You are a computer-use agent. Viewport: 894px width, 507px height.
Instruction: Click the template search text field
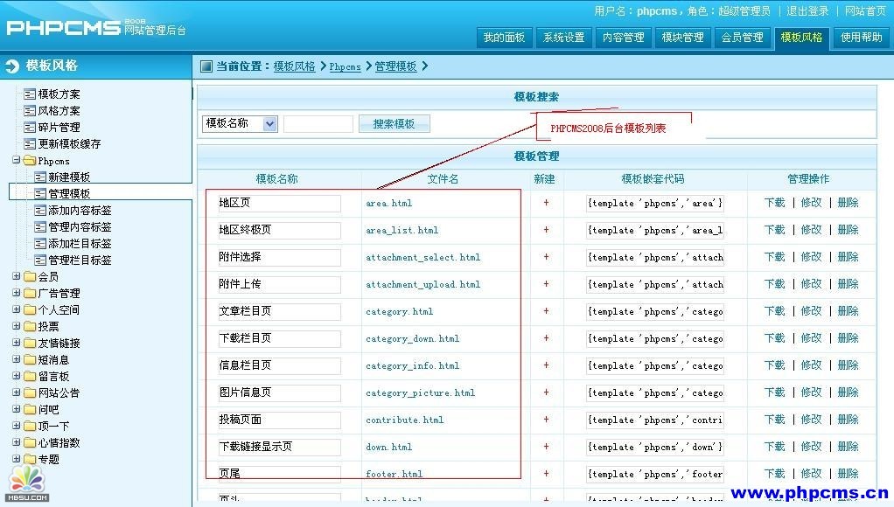pyautogui.click(x=318, y=124)
